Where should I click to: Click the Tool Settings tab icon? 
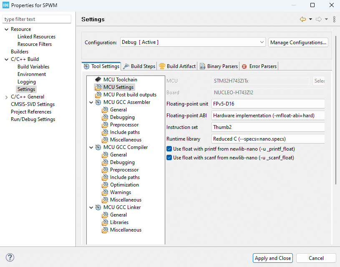click(86, 66)
